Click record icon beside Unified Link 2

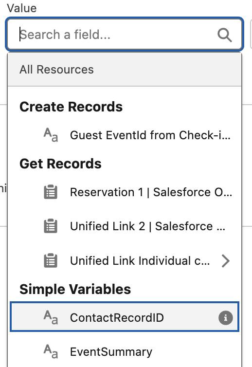tap(51, 226)
